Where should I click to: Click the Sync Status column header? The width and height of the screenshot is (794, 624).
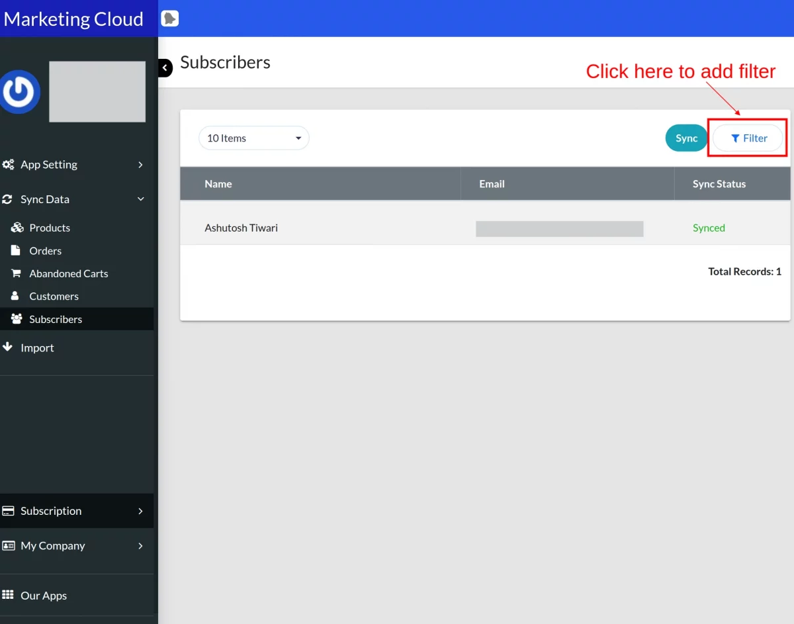(x=719, y=184)
